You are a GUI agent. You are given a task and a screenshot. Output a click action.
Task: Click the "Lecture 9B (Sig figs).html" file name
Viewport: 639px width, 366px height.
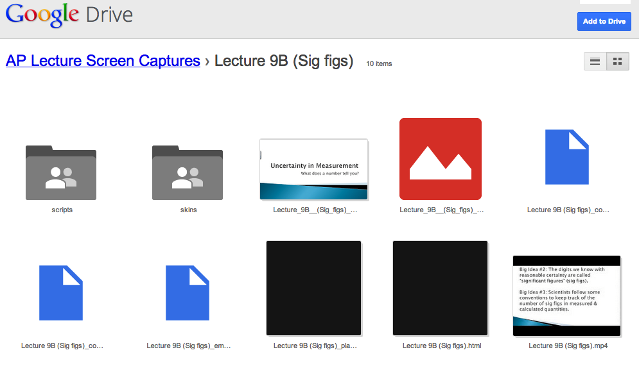(x=442, y=345)
